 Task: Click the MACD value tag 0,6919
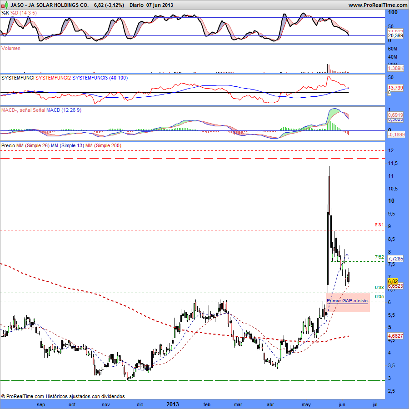(x=395, y=115)
